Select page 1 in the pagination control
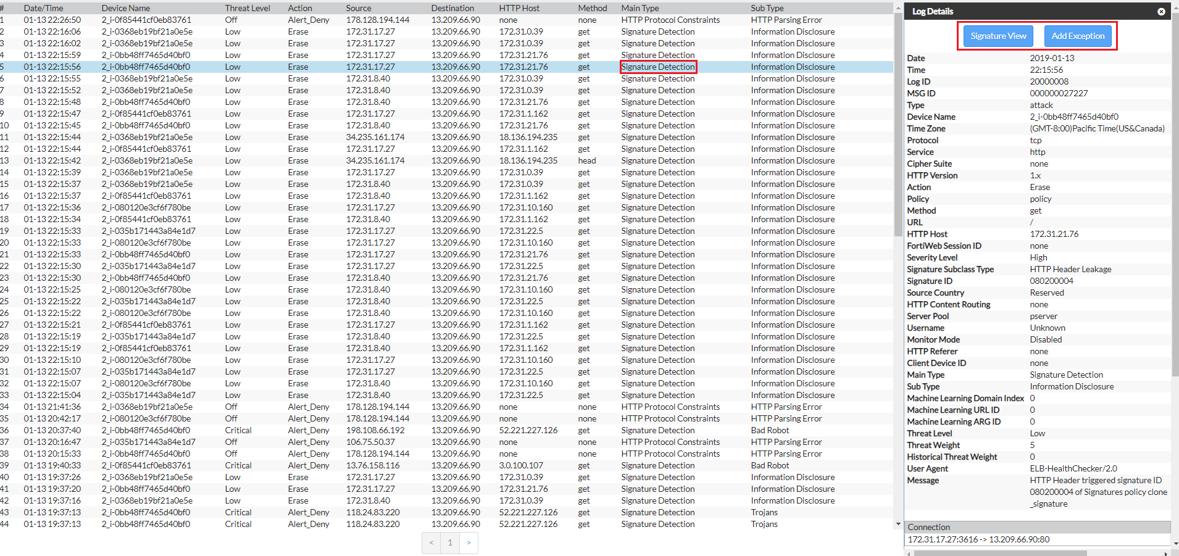 (450, 542)
